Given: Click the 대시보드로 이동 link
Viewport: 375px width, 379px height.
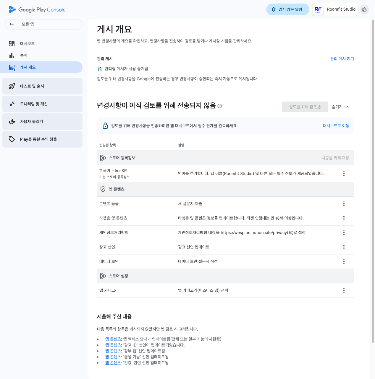Looking at the screenshot, I should pyautogui.click(x=336, y=126).
